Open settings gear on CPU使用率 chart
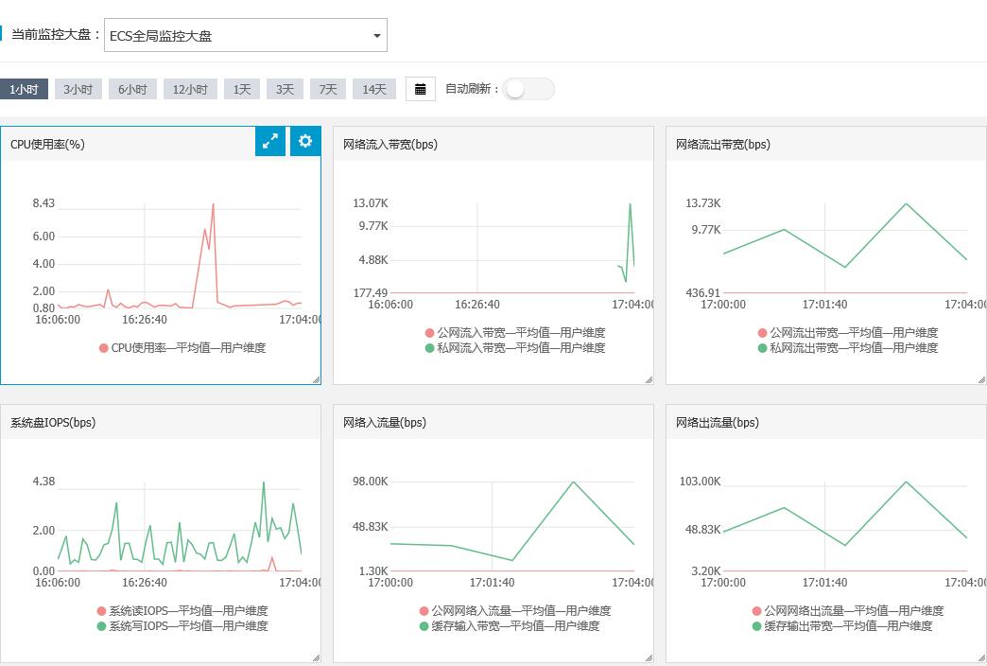This screenshot has height=666, width=987. tap(305, 142)
